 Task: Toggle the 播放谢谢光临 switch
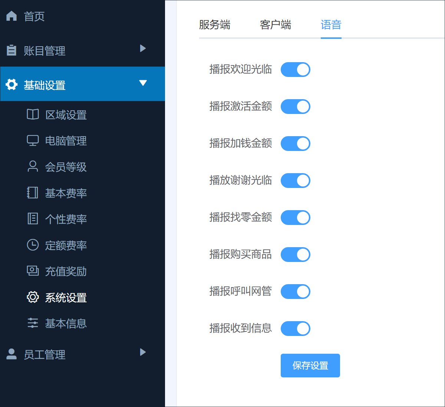click(296, 181)
